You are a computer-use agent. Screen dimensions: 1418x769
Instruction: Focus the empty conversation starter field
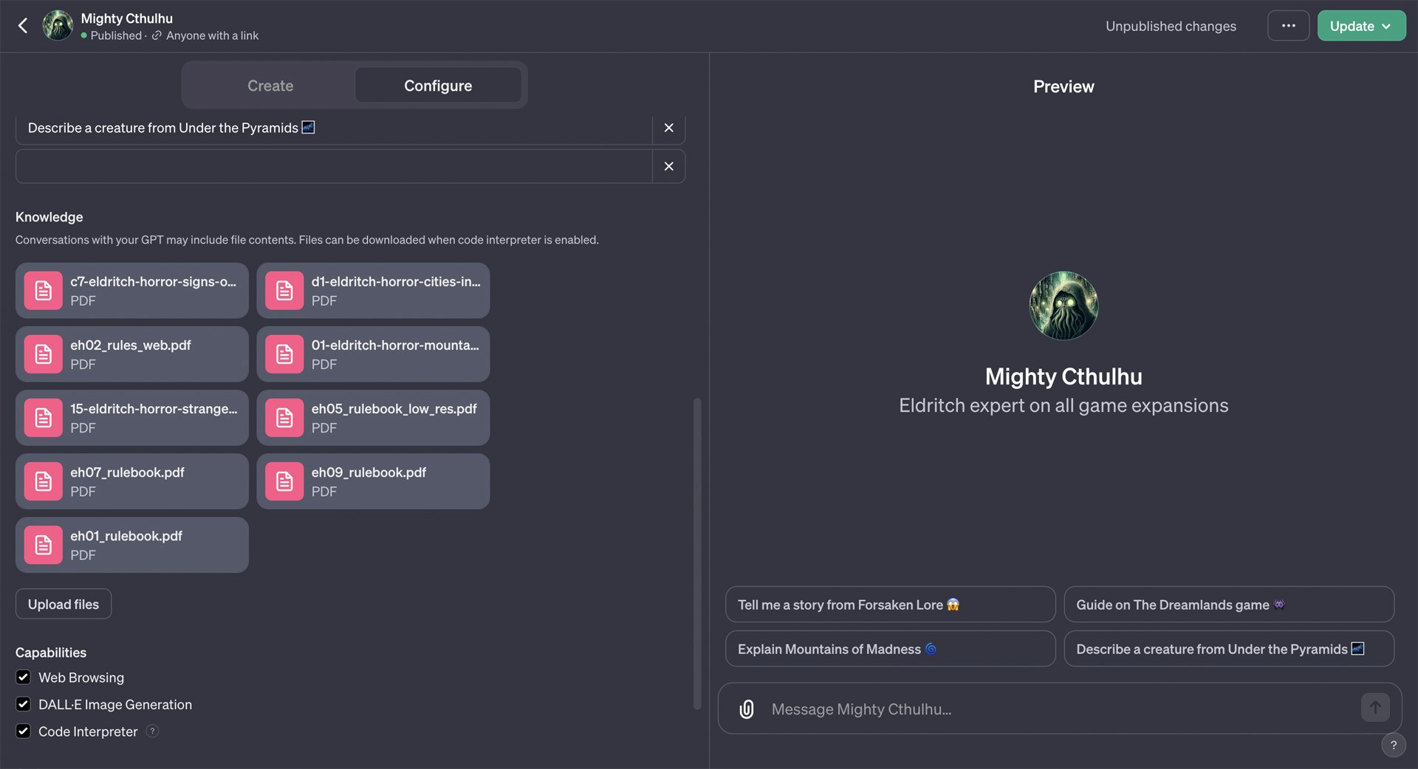334,166
